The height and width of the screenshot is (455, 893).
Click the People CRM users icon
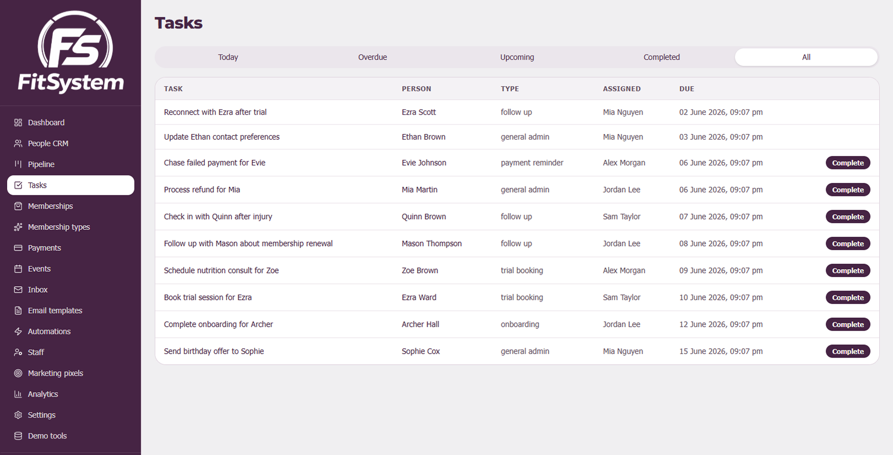click(18, 144)
